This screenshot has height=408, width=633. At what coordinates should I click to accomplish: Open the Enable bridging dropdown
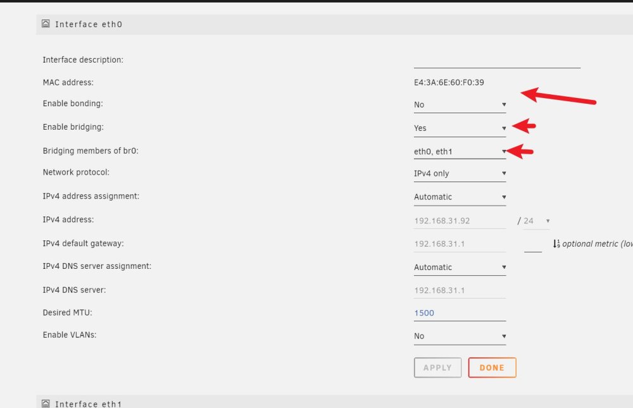460,128
